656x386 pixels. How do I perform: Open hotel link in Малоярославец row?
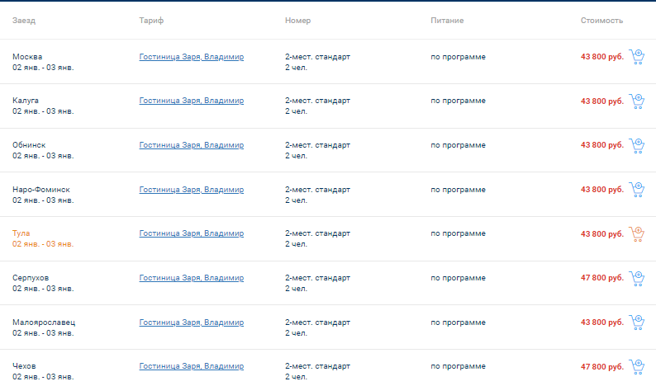(x=191, y=322)
